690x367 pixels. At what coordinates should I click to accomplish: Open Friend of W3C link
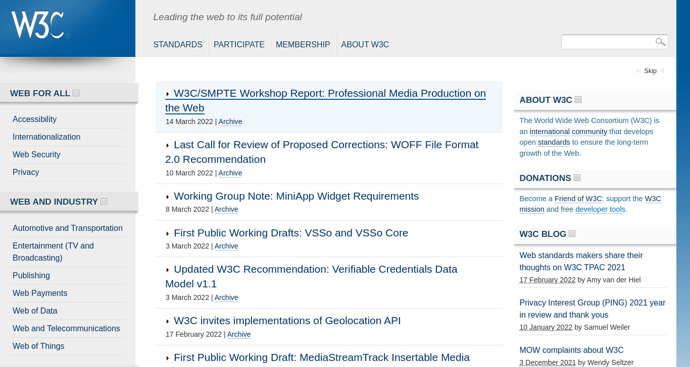(x=578, y=199)
